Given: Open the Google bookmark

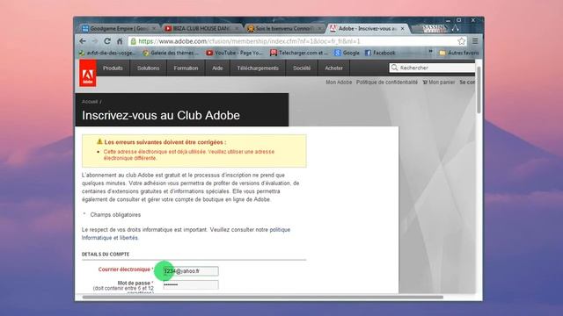Looking at the screenshot, I should 347,53.
